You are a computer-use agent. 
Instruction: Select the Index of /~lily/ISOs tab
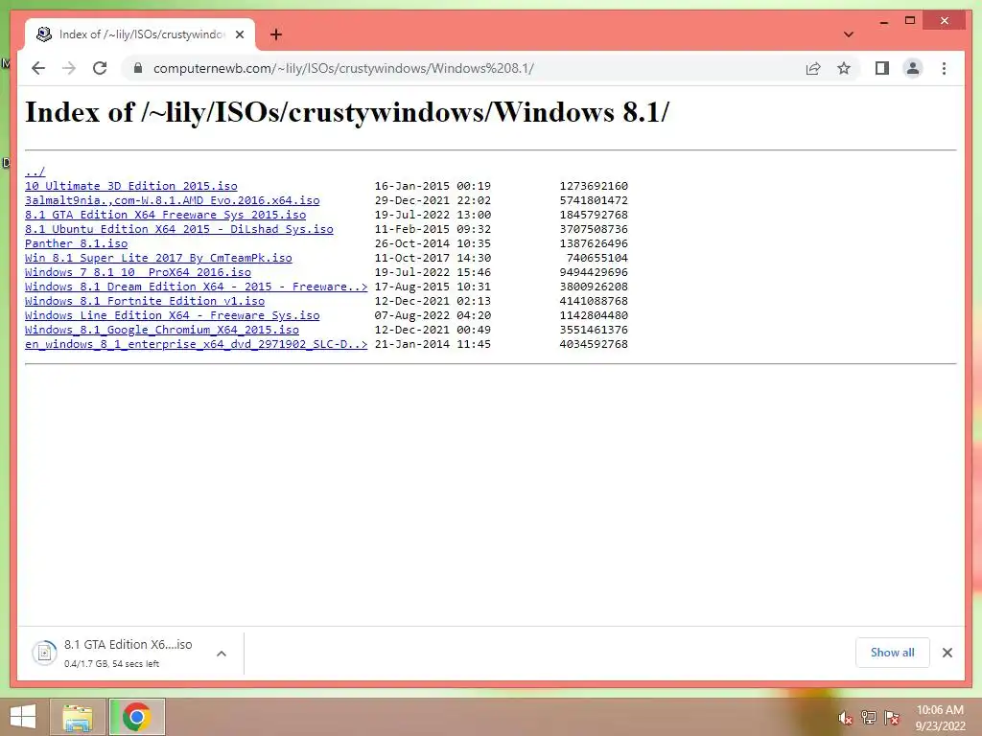coord(140,34)
